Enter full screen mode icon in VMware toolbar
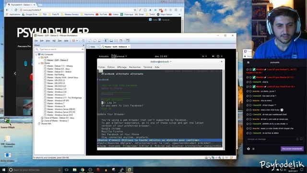 116,41
